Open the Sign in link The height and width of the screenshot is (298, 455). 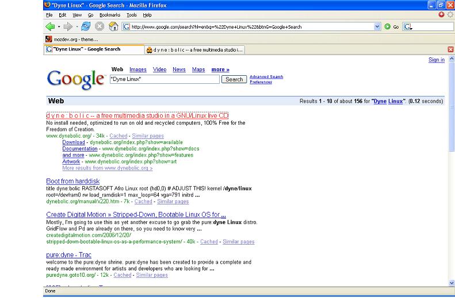pyautogui.click(x=437, y=60)
